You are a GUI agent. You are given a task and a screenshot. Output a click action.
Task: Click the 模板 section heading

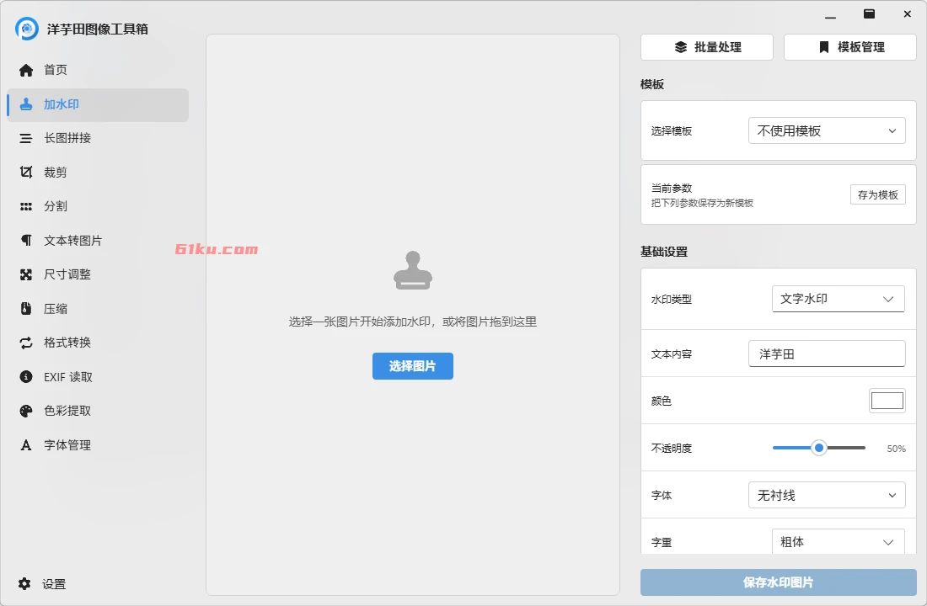[652, 84]
